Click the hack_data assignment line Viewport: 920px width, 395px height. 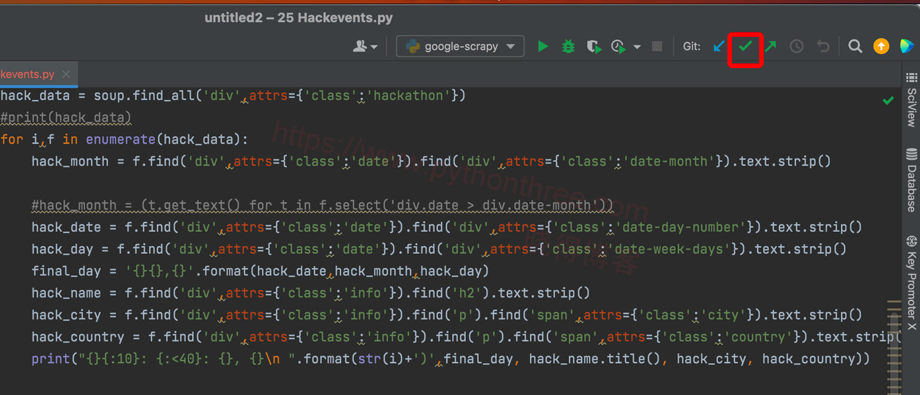[x=233, y=96]
